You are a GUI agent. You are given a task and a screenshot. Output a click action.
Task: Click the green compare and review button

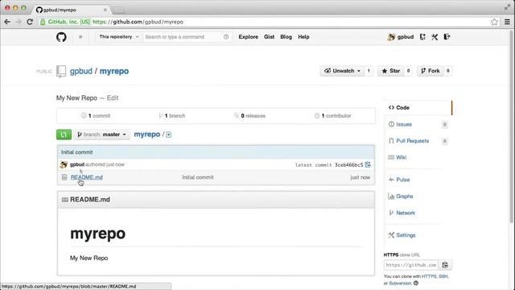[x=64, y=135]
